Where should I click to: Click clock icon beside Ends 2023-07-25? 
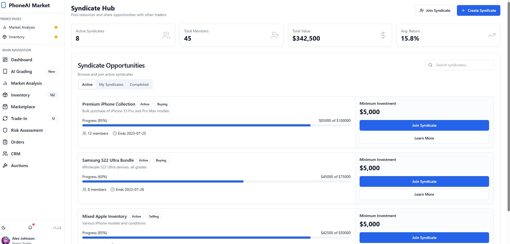[x=115, y=133]
